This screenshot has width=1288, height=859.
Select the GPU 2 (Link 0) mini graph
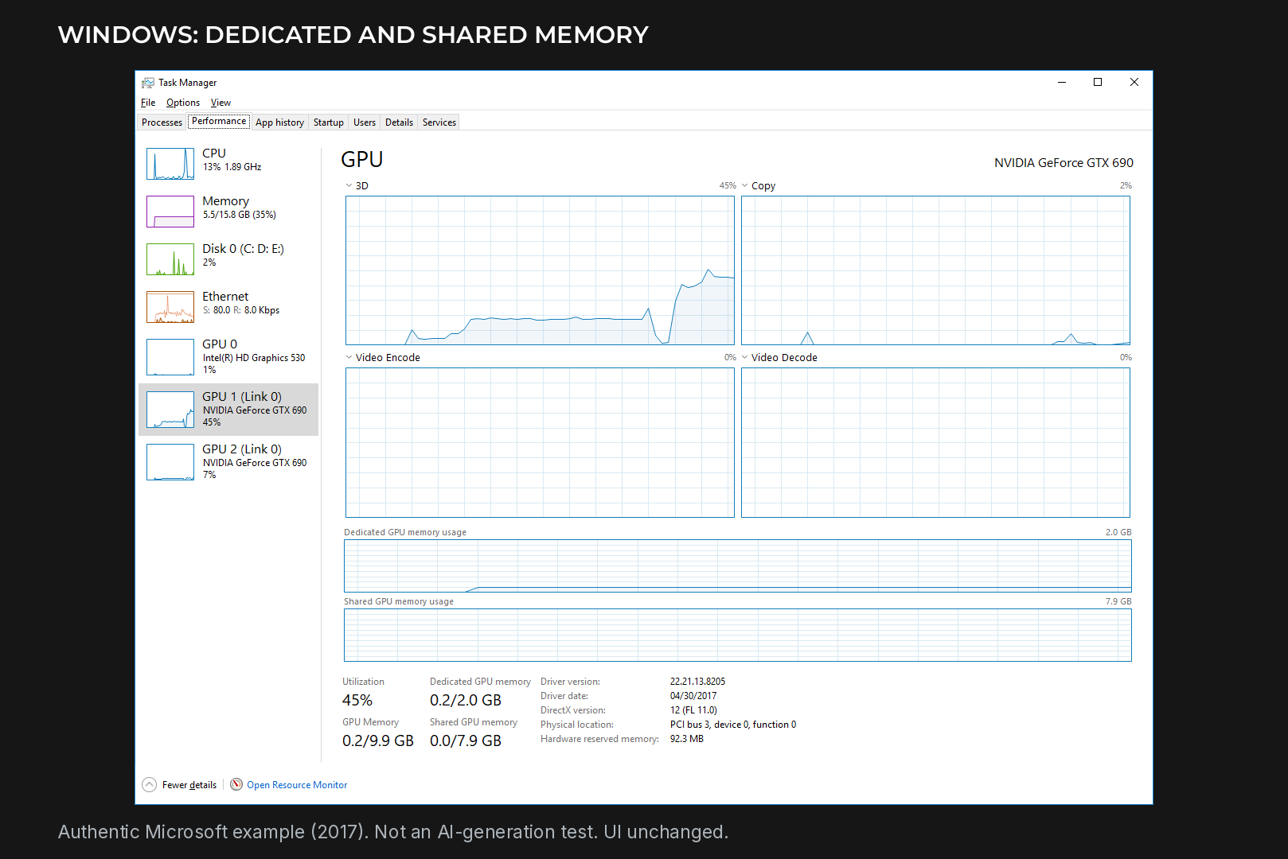(x=170, y=462)
